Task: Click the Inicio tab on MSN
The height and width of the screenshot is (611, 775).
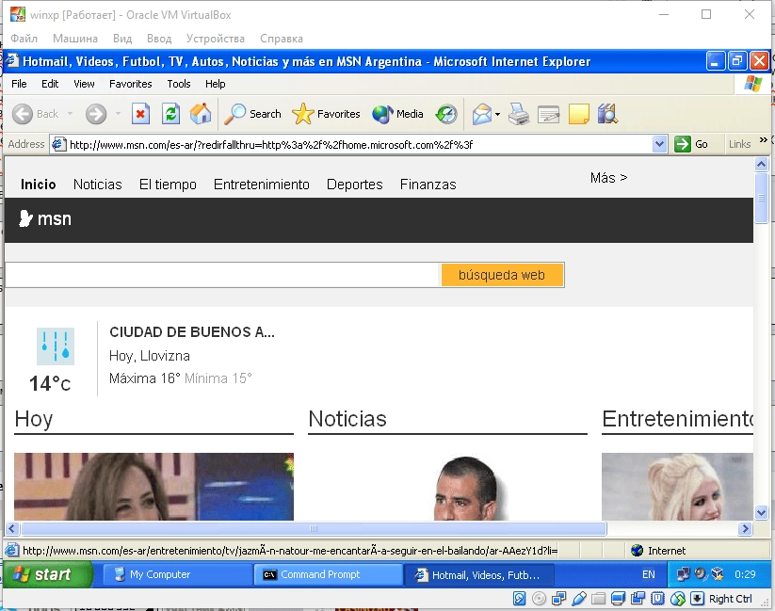Action: [38, 185]
